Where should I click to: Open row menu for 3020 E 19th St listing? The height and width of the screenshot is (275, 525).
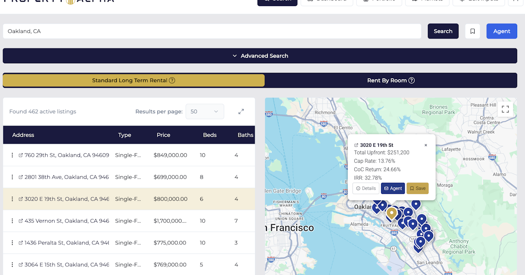click(x=12, y=199)
